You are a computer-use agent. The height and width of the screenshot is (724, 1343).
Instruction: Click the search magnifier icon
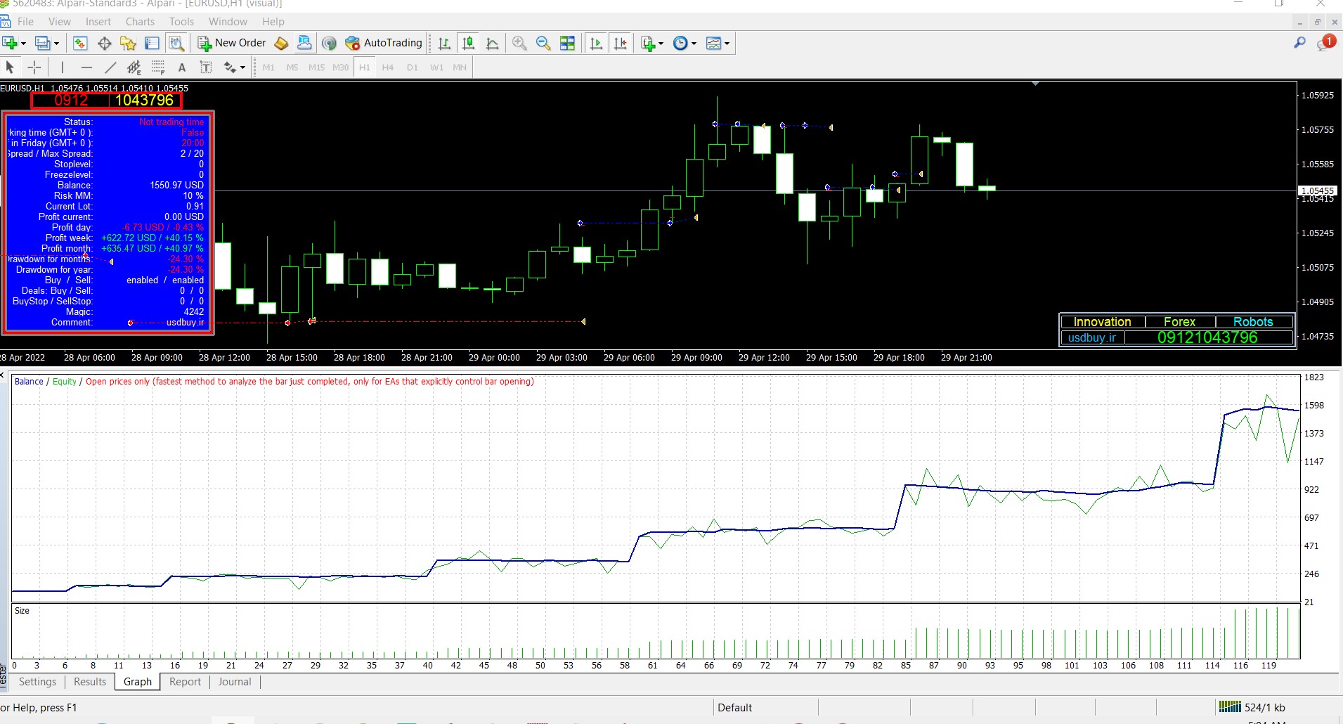tap(1299, 43)
